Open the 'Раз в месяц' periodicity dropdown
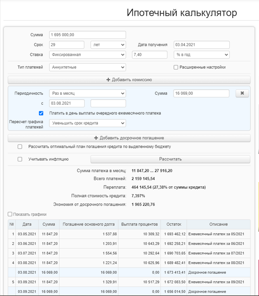Screen dimensions: 259x296 point(87,94)
